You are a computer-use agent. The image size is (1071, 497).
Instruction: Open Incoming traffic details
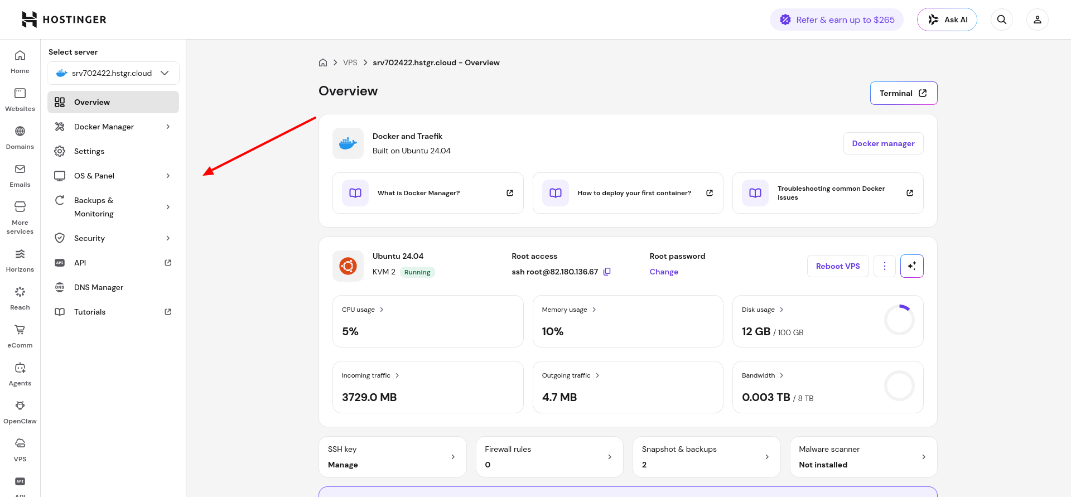(370, 375)
